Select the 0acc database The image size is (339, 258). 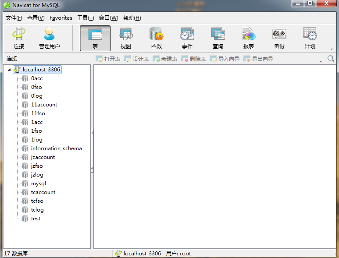[37, 78]
